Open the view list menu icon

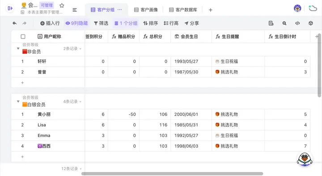click(x=75, y=10)
